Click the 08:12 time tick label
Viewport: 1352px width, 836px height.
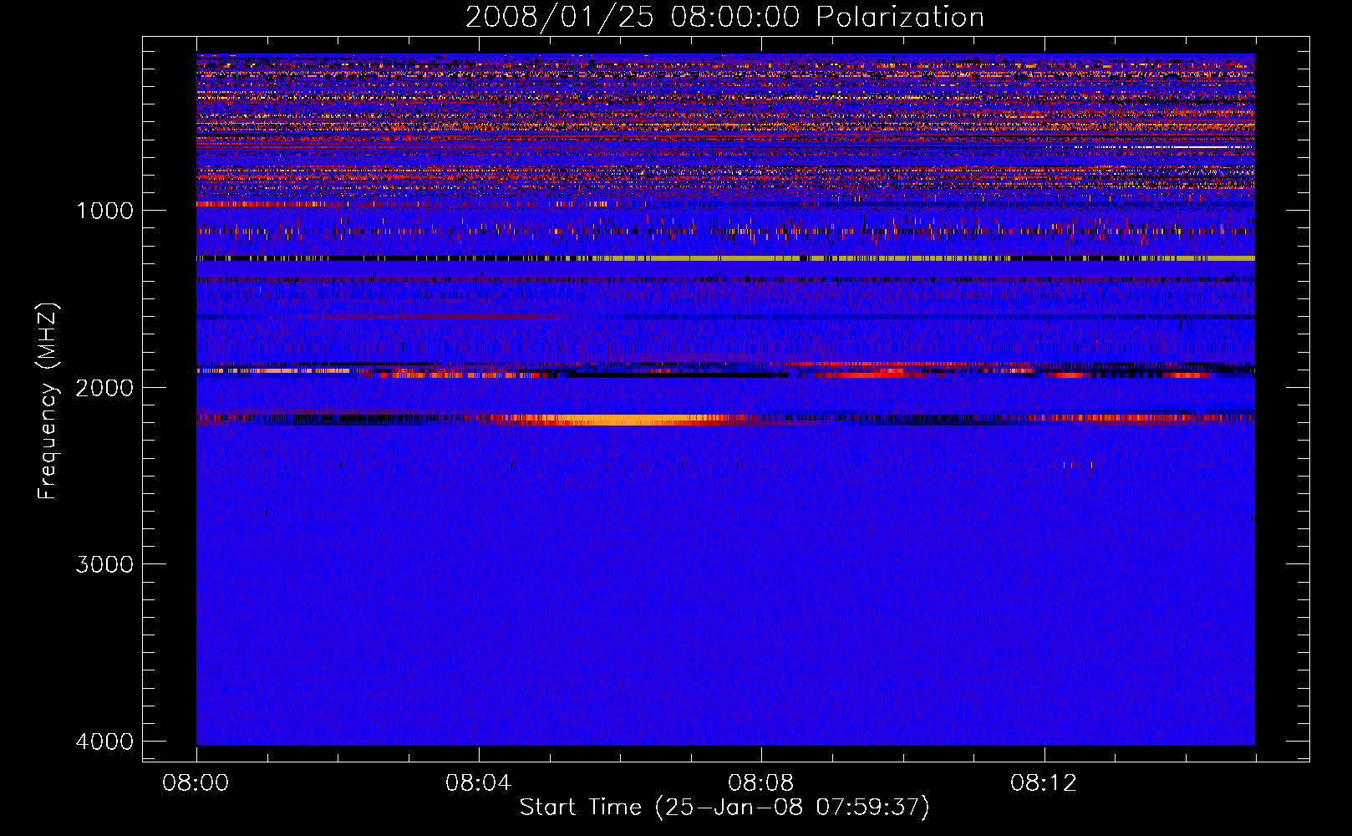pyautogui.click(x=1043, y=783)
